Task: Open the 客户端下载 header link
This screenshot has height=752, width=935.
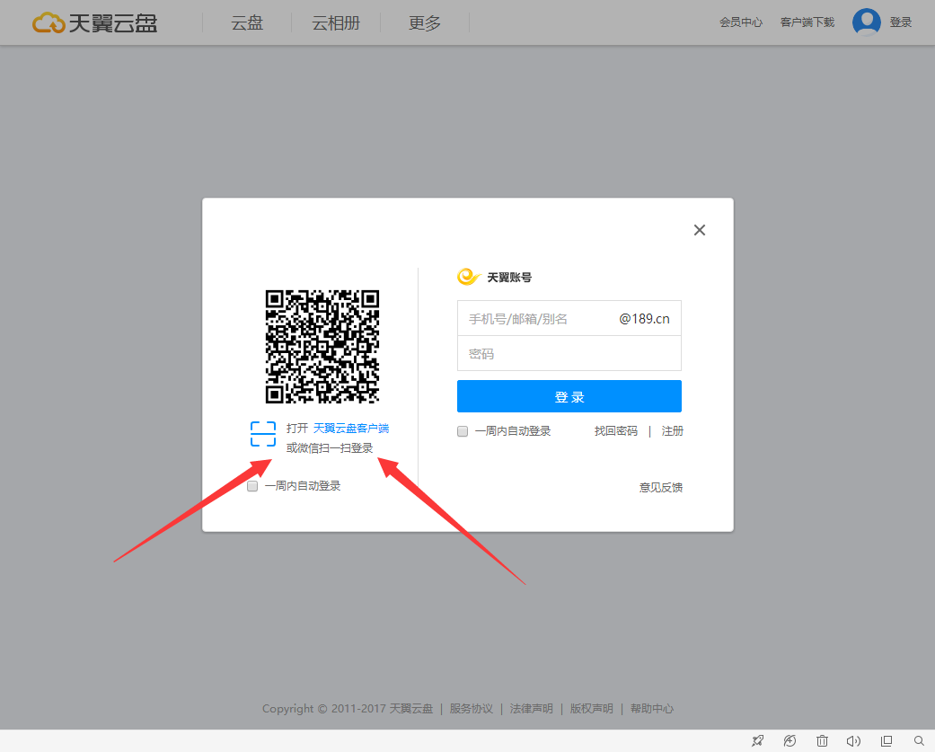Action: [807, 22]
